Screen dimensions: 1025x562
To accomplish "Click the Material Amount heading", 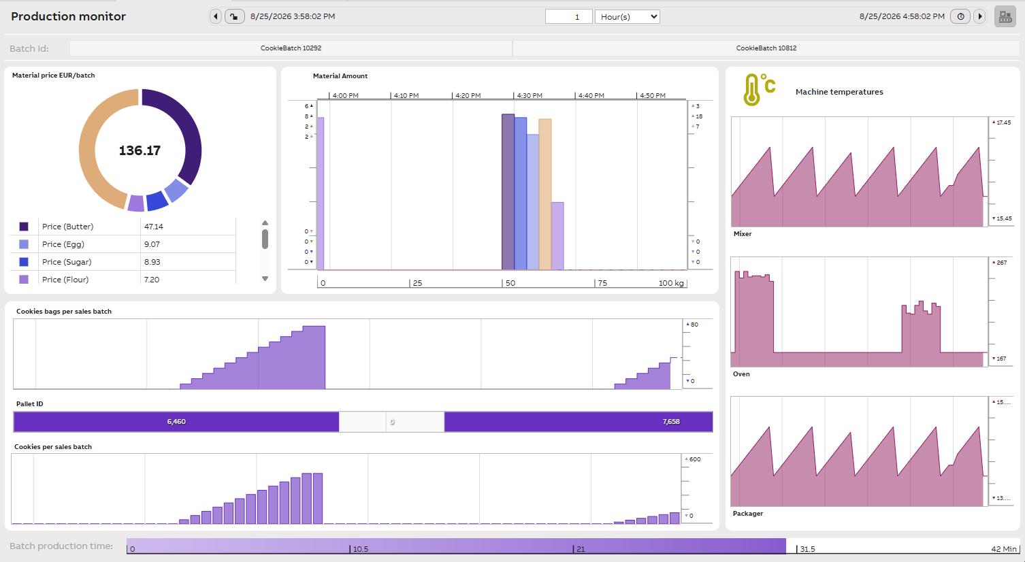I will [340, 76].
